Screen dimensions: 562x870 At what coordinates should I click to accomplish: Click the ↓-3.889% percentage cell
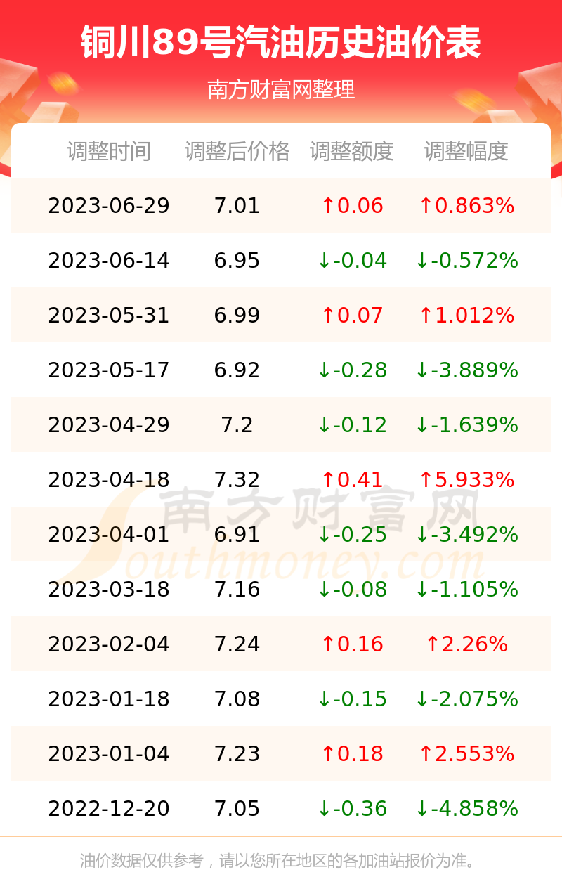point(466,370)
